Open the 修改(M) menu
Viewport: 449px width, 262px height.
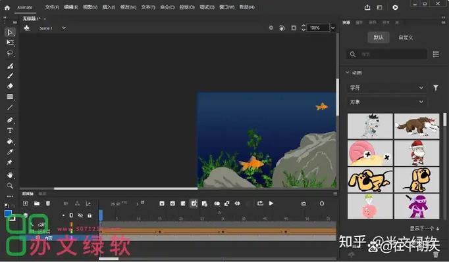[x=128, y=7]
